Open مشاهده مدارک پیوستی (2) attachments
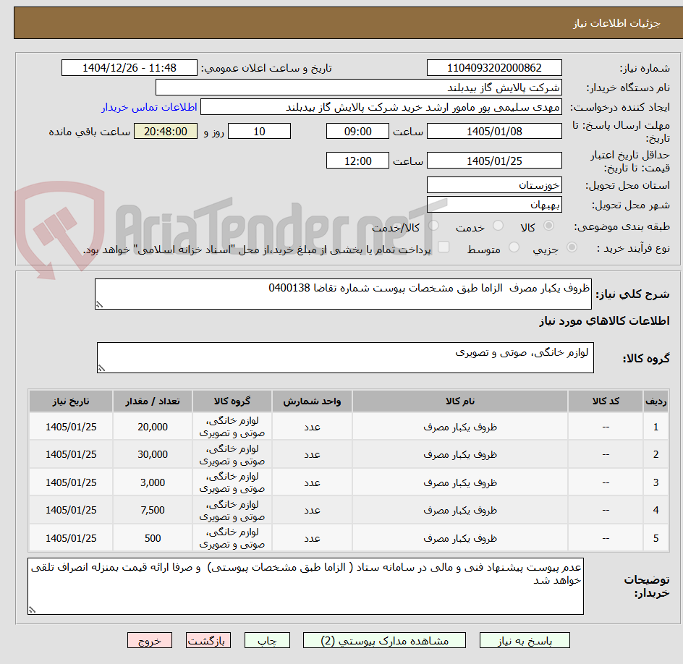This screenshot has height=664, width=683. 384,640
